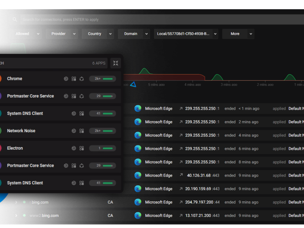Click the CA country code beside r.bing.com
The height and width of the screenshot is (228, 304).
point(110,202)
